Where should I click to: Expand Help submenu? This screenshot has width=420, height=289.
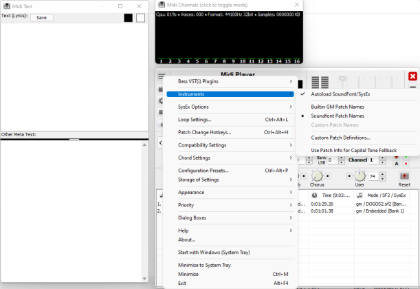[230, 231]
